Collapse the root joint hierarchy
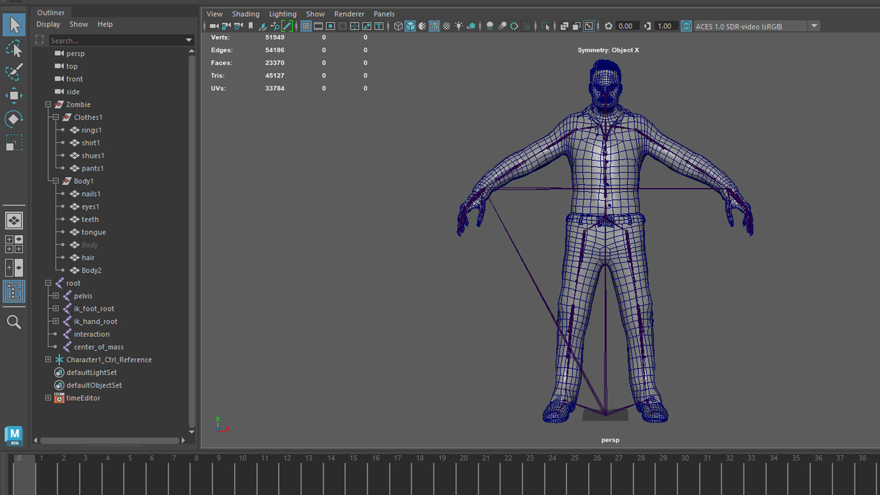This screenshot has height=495, width=880. click(x=48, y=283)
